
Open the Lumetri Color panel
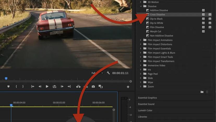pyautogui.click(x=145, y=111)
